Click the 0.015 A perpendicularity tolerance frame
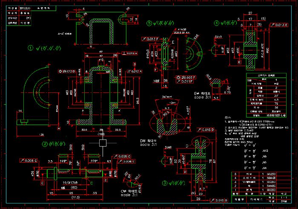 click(x=131, y=53)
